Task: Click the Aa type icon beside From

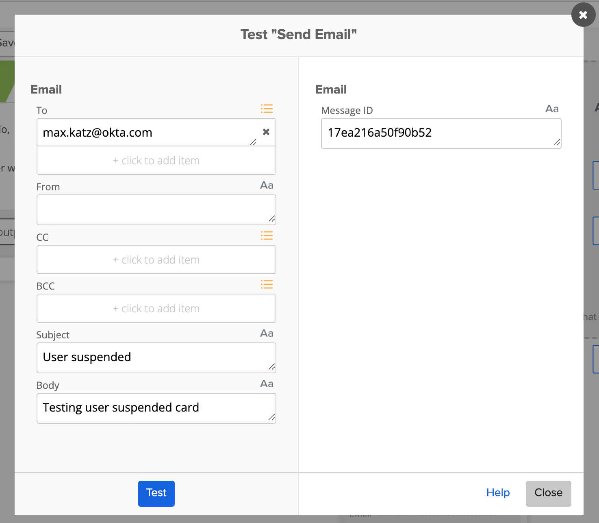Action: [x=267, y=185]
